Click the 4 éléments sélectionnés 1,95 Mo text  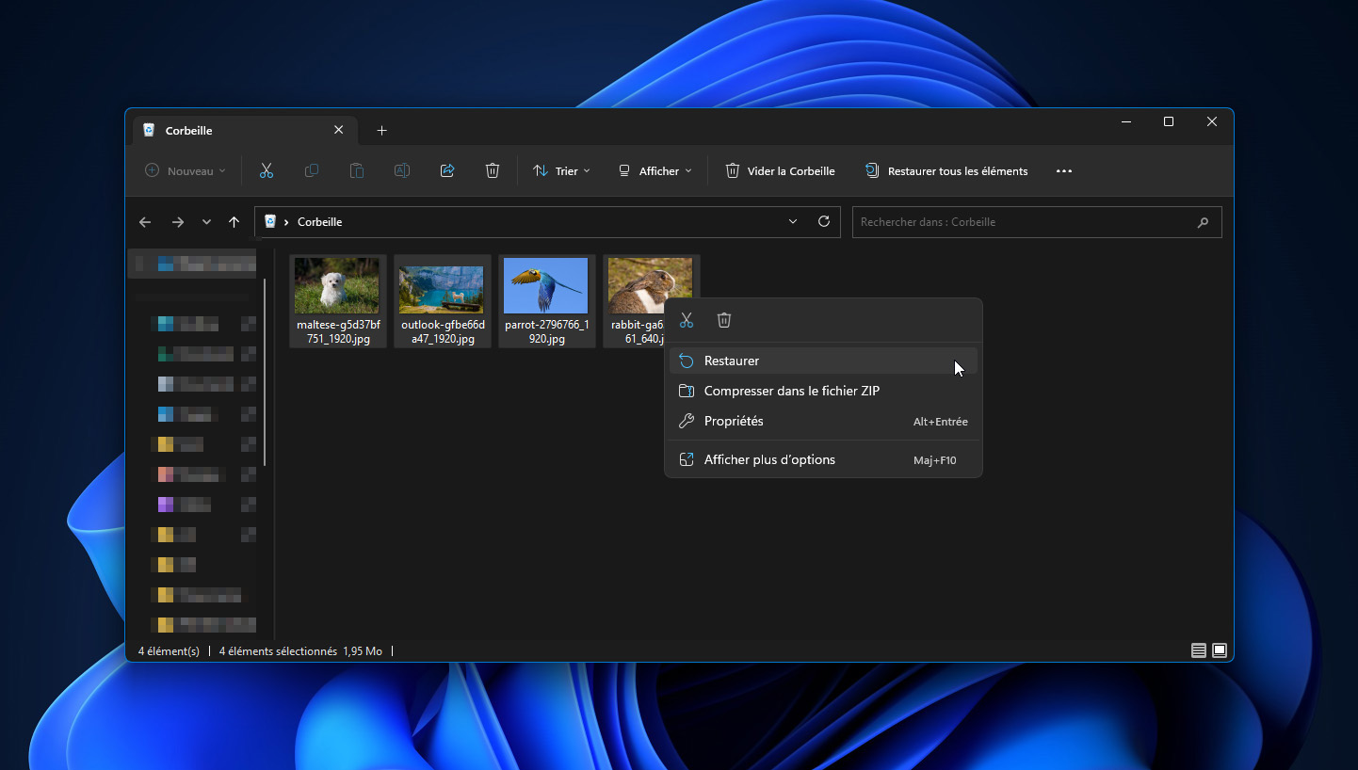(x=300, y=650)
